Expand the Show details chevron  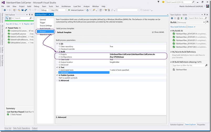pos(153,32)
